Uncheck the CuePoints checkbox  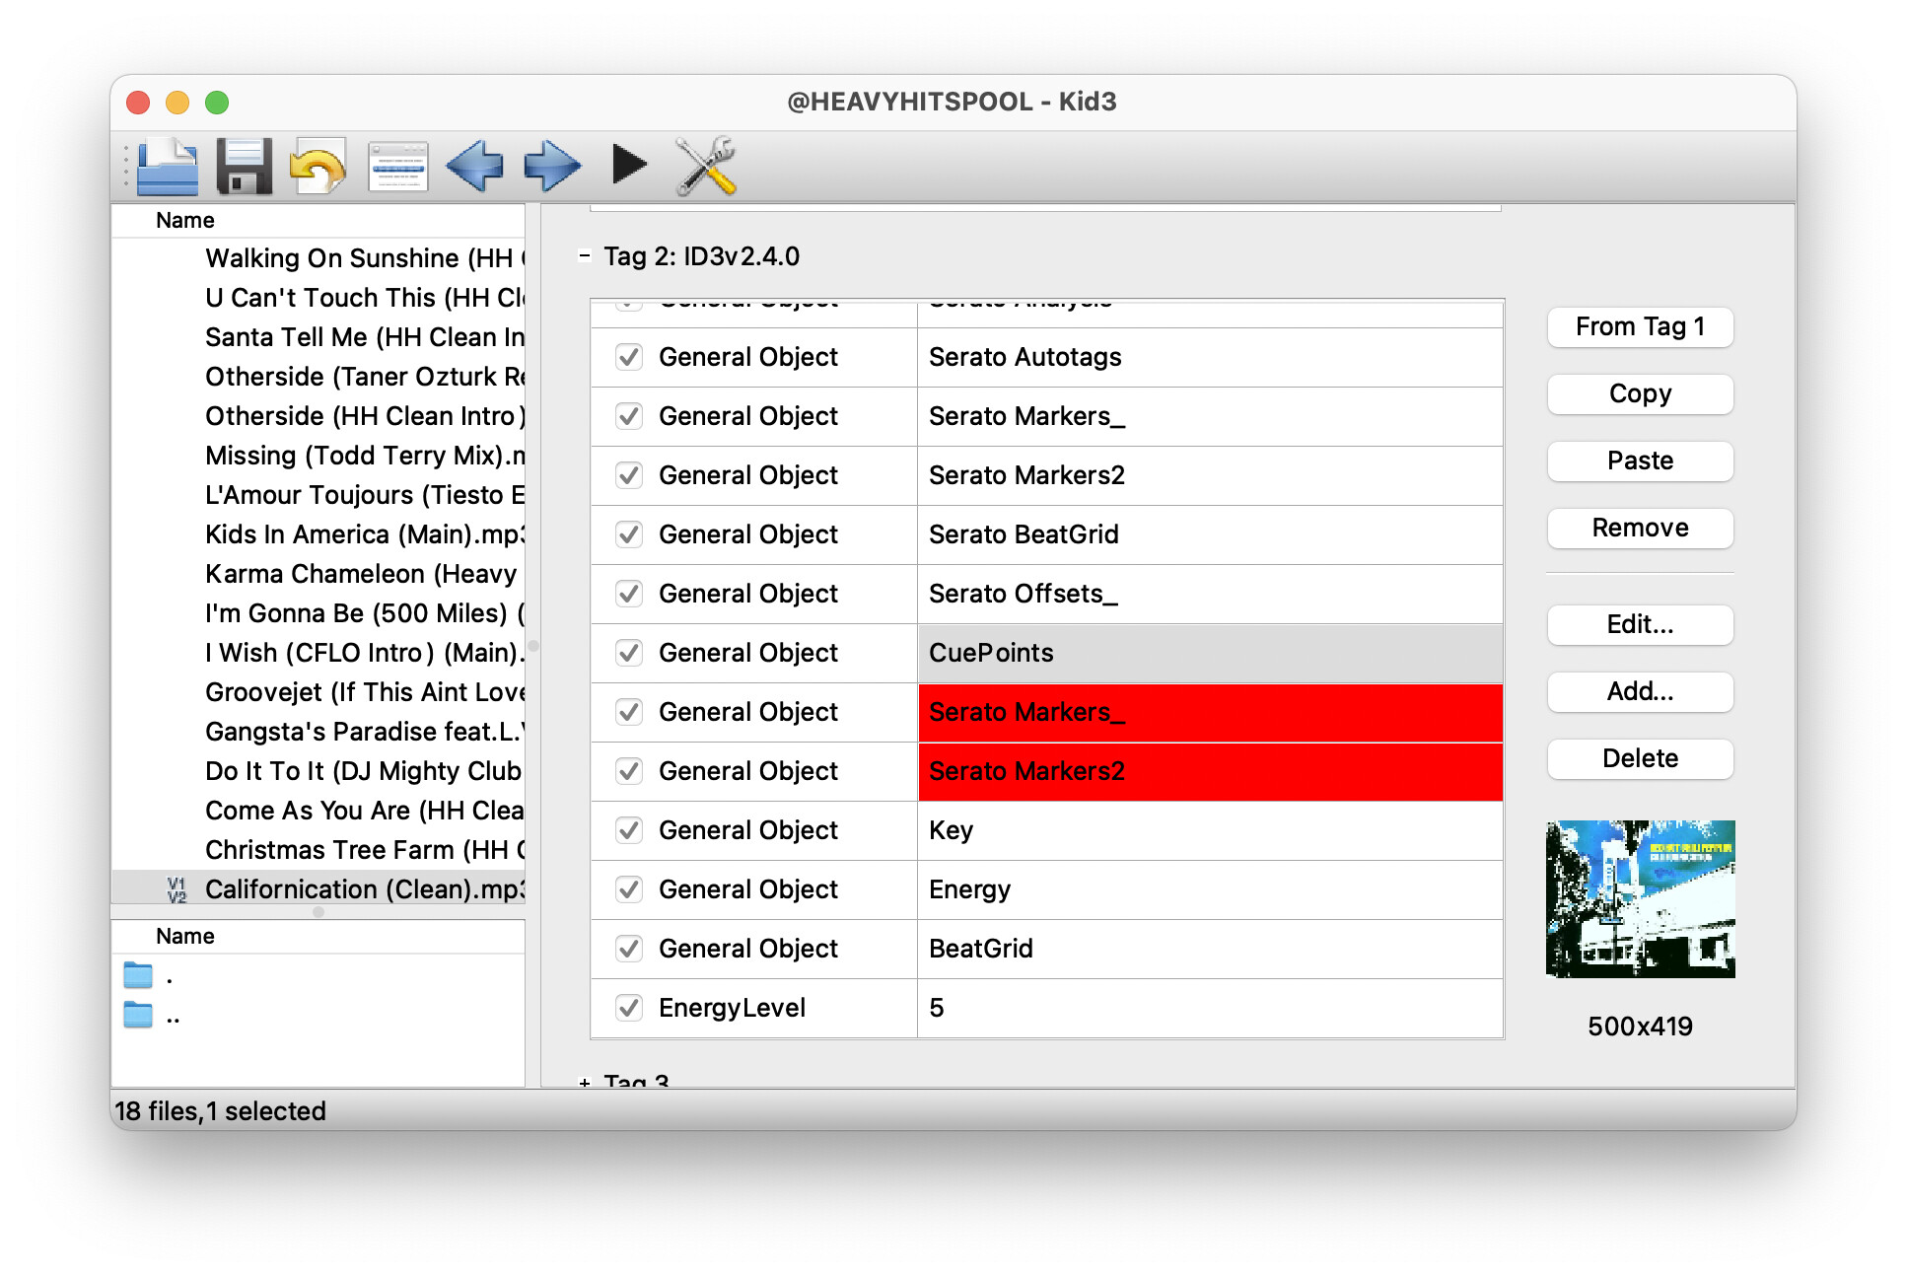[x=629, y=653]
